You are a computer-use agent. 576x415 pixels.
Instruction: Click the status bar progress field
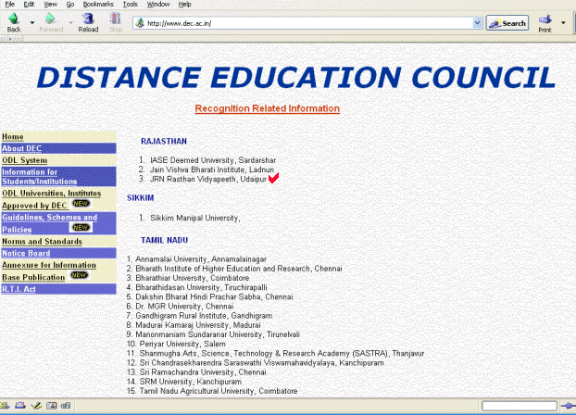coord(520,406)
